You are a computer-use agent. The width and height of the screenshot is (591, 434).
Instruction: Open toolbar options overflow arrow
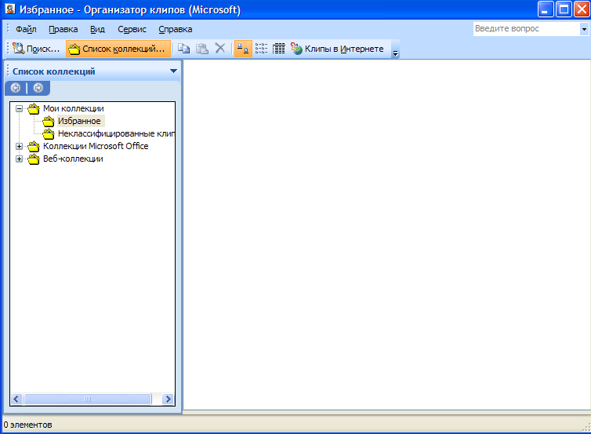[395, 49]
